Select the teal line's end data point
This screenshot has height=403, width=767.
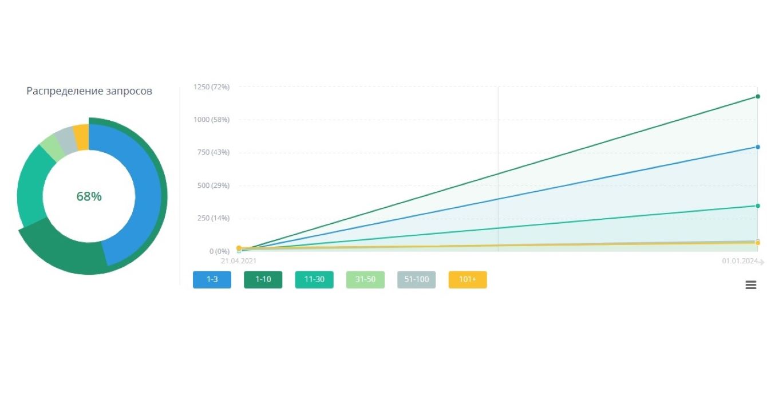tap(758, 206)
